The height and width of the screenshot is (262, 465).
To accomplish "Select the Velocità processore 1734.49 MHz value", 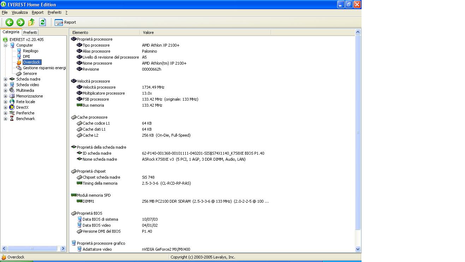I will [x=153, y=87].
